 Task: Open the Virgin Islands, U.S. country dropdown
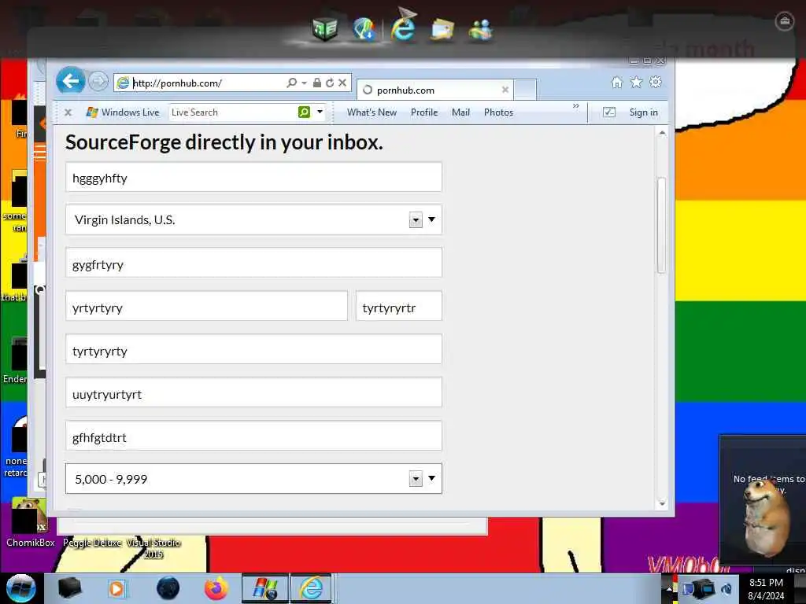pos(254,220)
